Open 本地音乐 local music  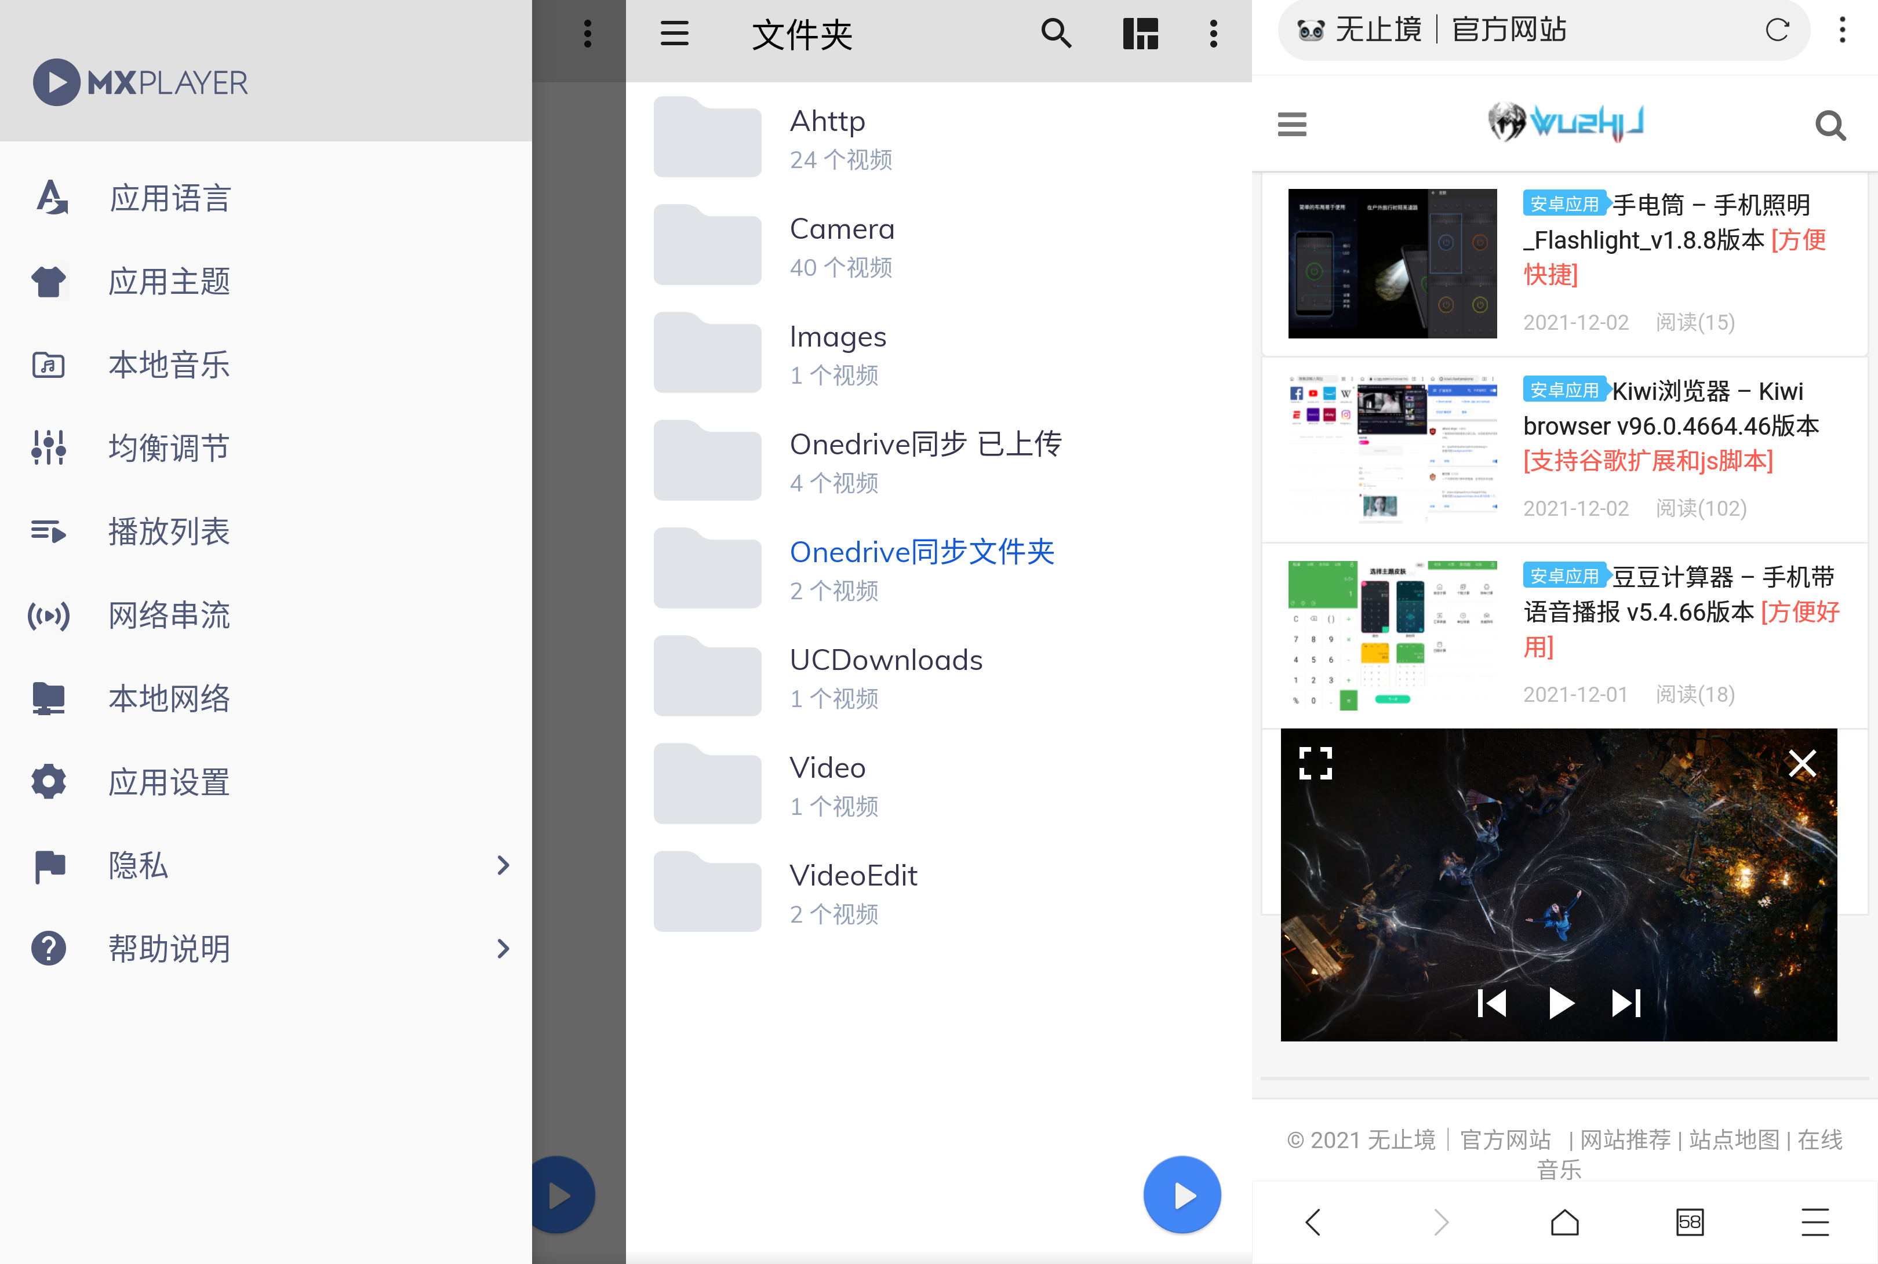266,365
